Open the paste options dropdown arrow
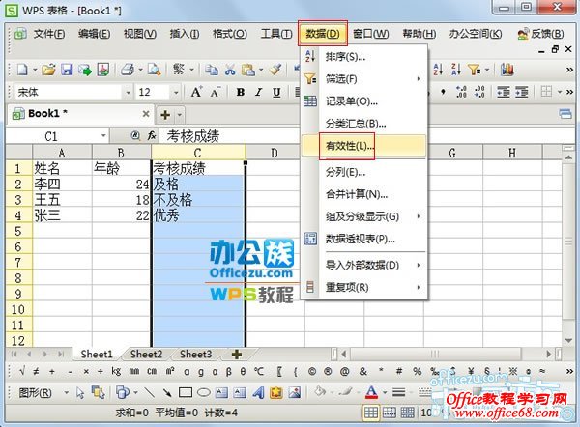This screenshot has height=427, width=580. [x=261, y=70]
